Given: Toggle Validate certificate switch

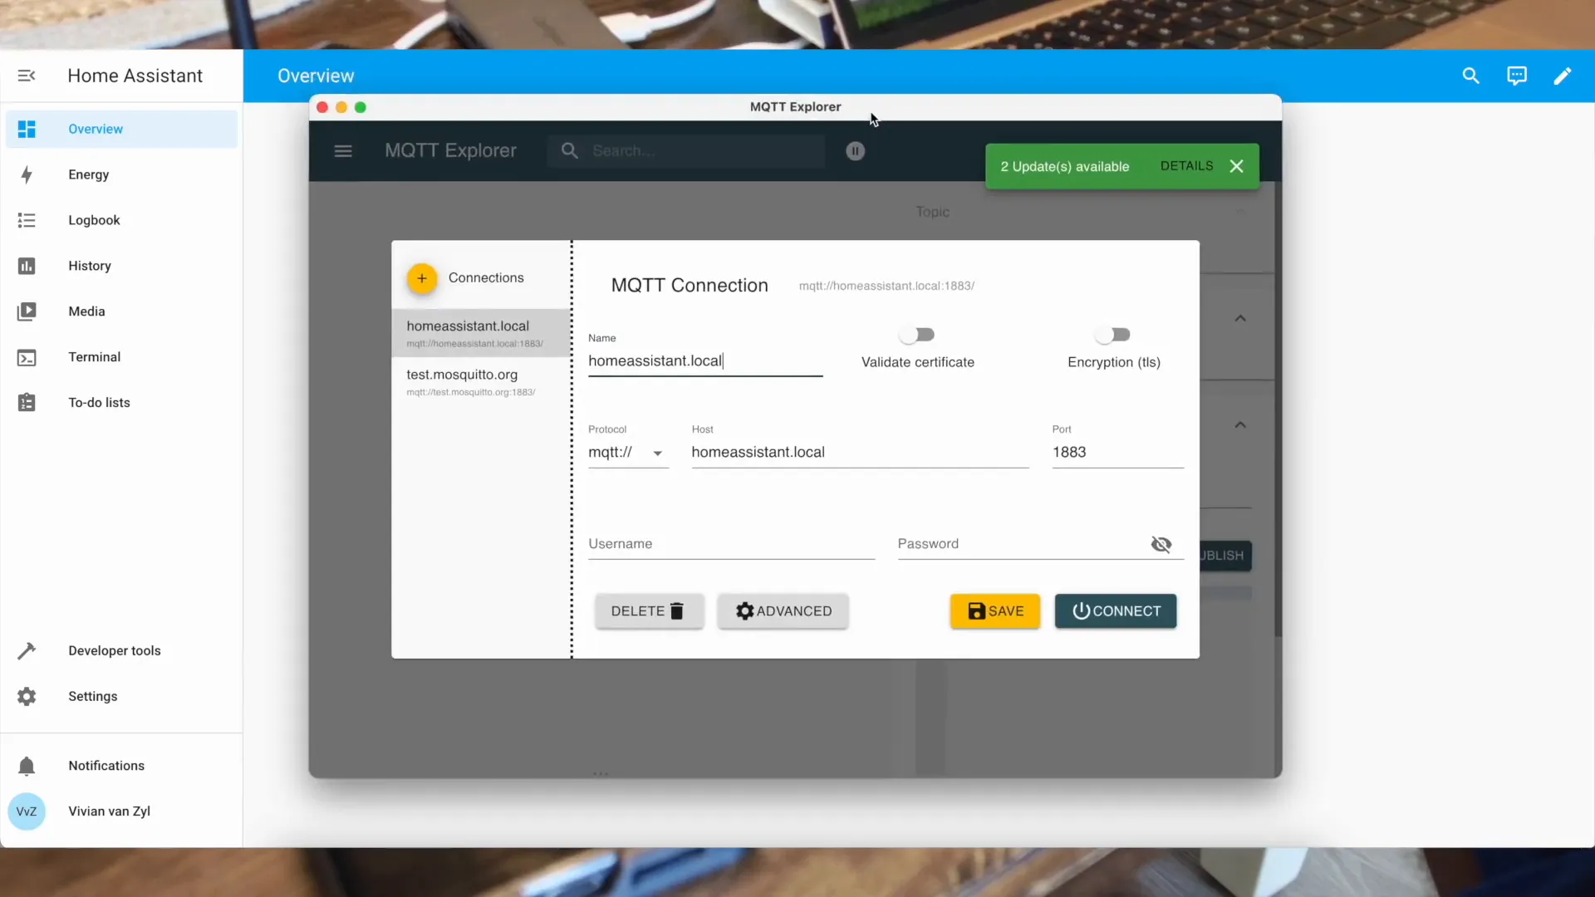Looking at the screenshot, I should [x=918, y=335].
